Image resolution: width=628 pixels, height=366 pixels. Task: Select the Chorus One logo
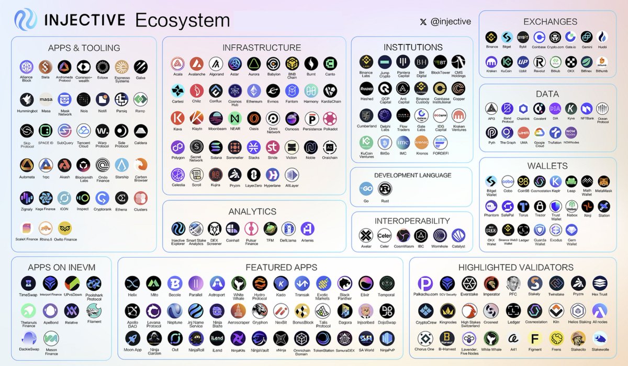point(425,338)
